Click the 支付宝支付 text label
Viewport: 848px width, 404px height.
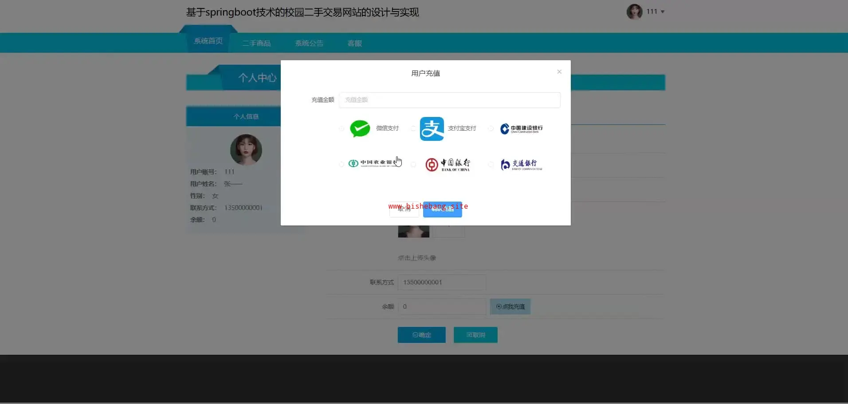click(462, 128)
